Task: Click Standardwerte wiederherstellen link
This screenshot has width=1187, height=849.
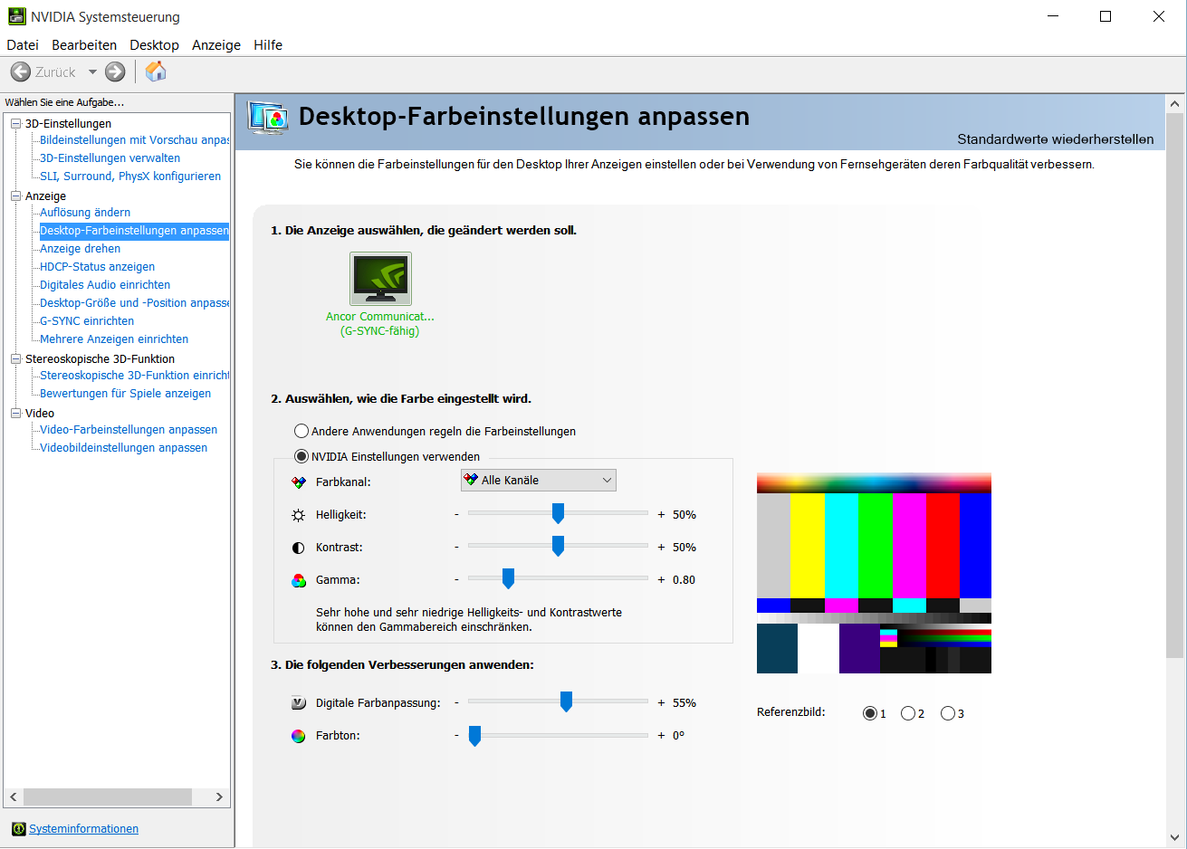Action: (x=1056, y=139)
